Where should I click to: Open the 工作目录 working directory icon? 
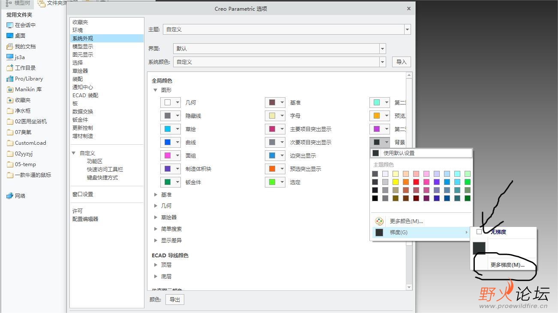[10, 68]
